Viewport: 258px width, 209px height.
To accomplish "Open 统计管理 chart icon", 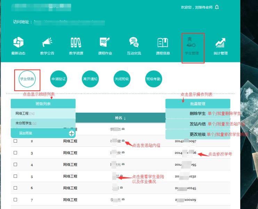I will click(x=220, y=43).
